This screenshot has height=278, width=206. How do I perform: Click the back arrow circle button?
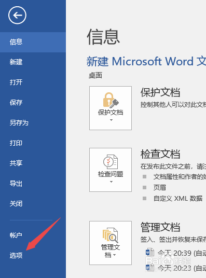click(x=17, y=15)
